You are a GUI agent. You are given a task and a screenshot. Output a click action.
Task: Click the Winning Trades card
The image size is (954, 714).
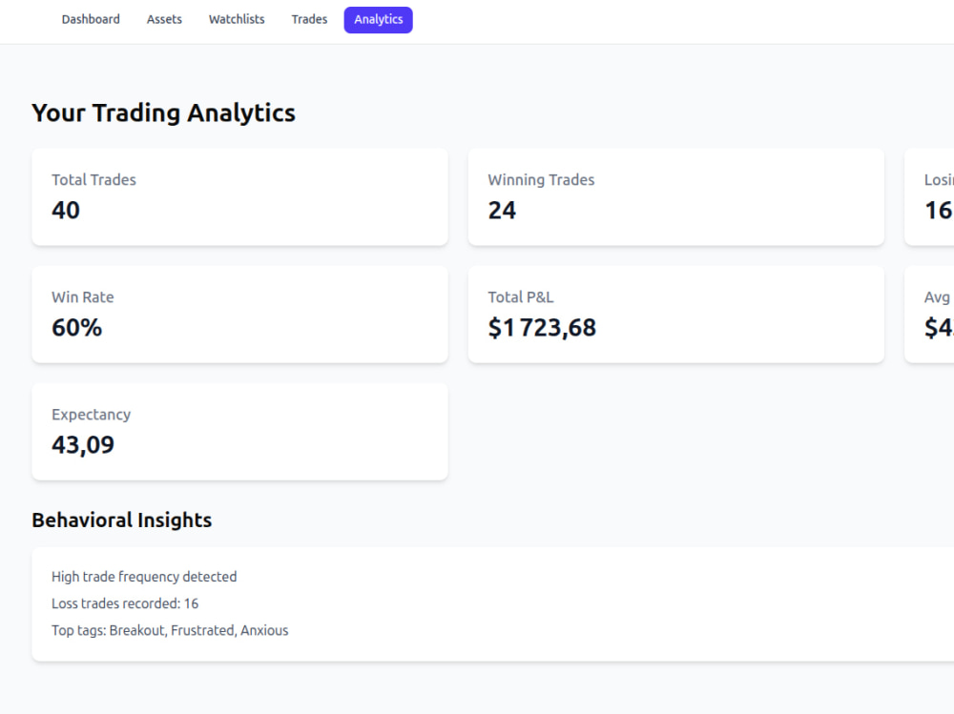click(676, 197)
